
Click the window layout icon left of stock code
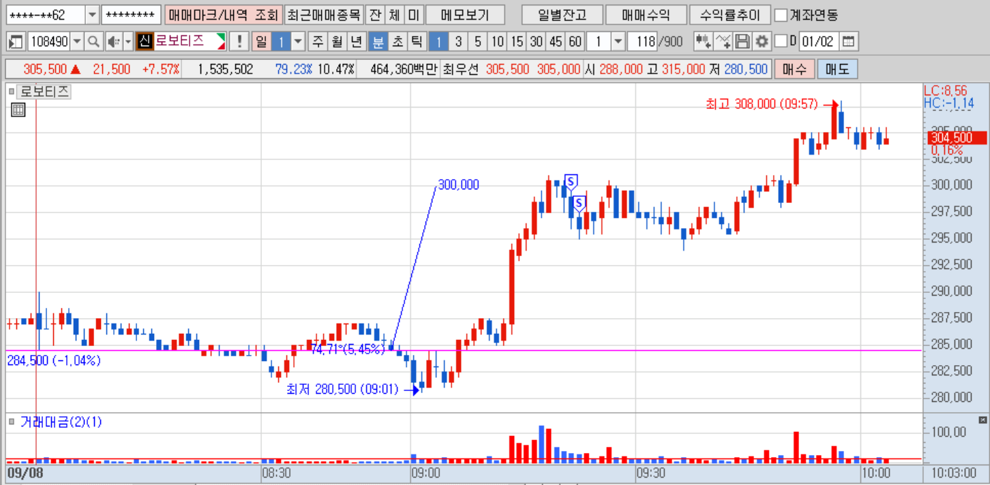[x=16, y=42]
